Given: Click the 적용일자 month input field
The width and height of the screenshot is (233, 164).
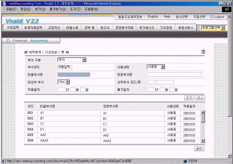Looking at the screenshot, I should [x=73, y=90].
